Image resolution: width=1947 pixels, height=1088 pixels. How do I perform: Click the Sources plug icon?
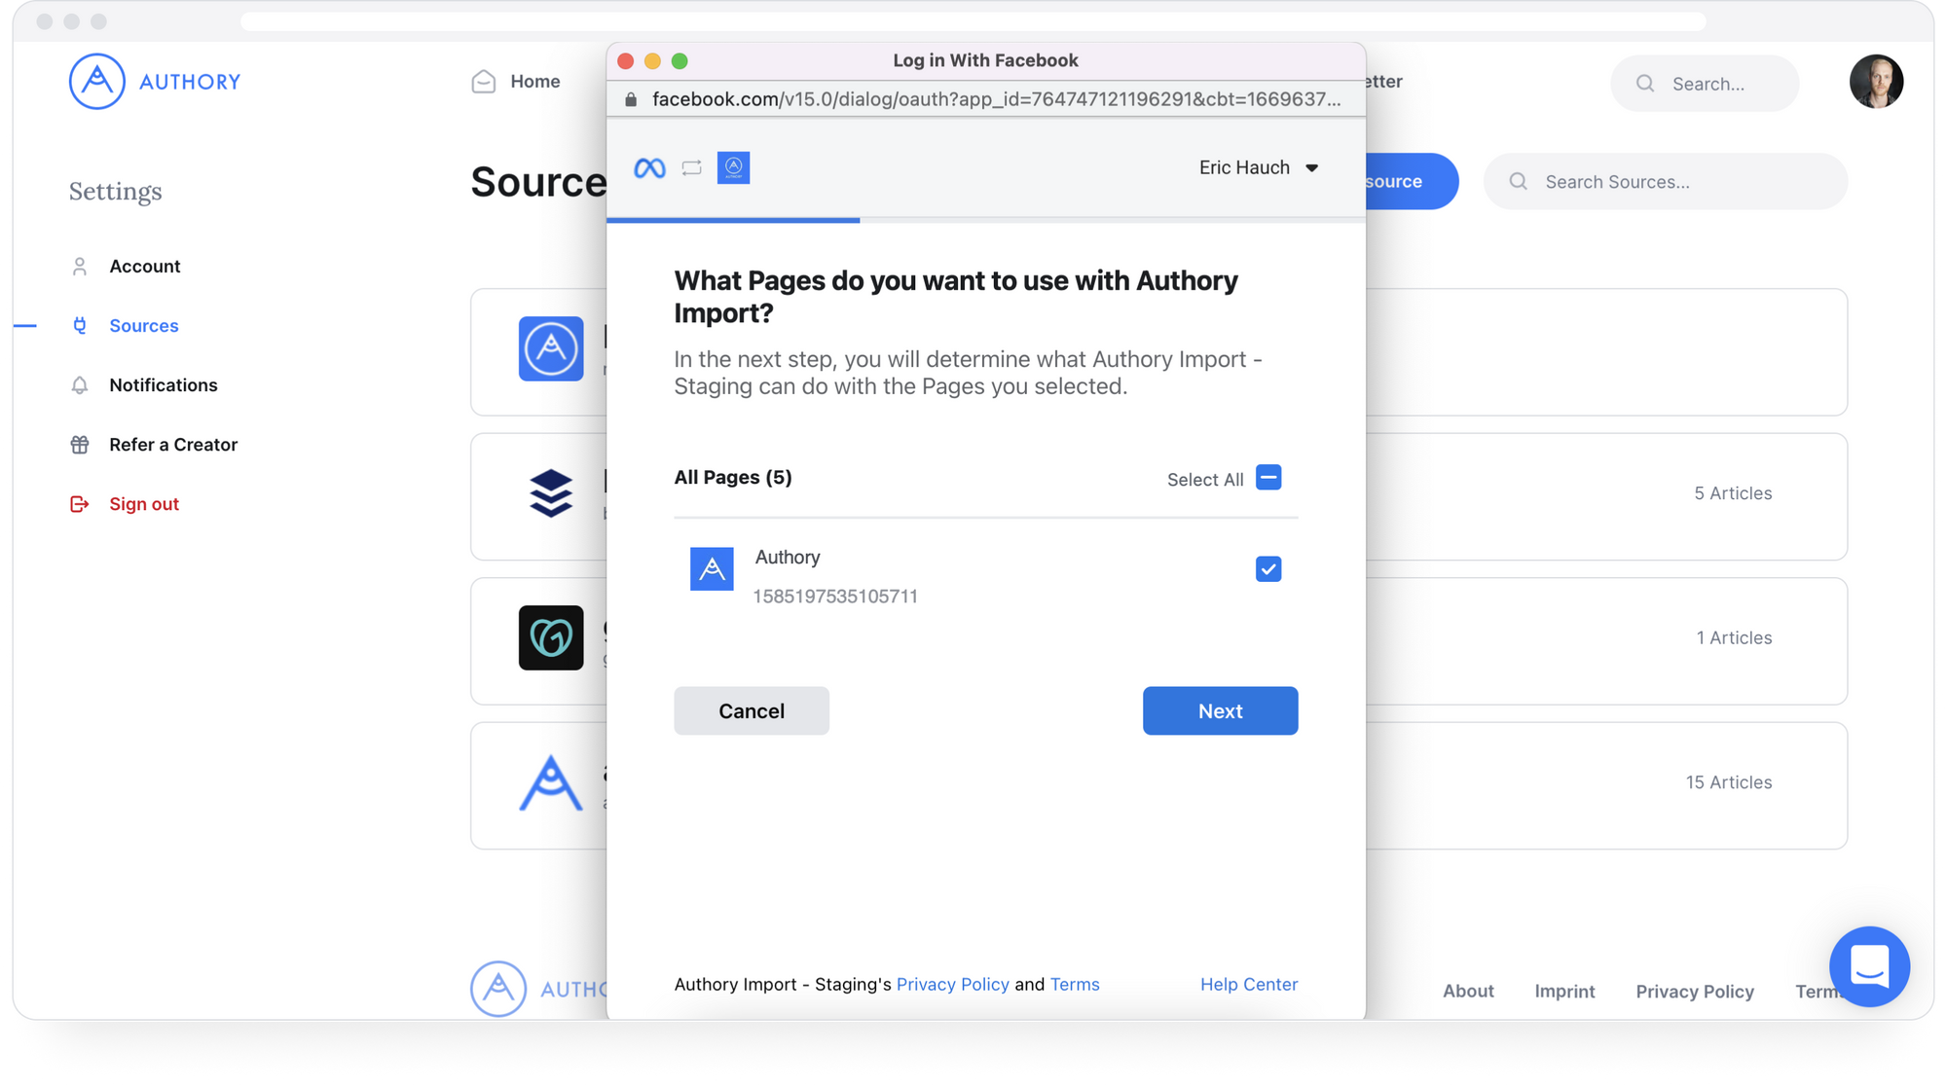point(80,326)
